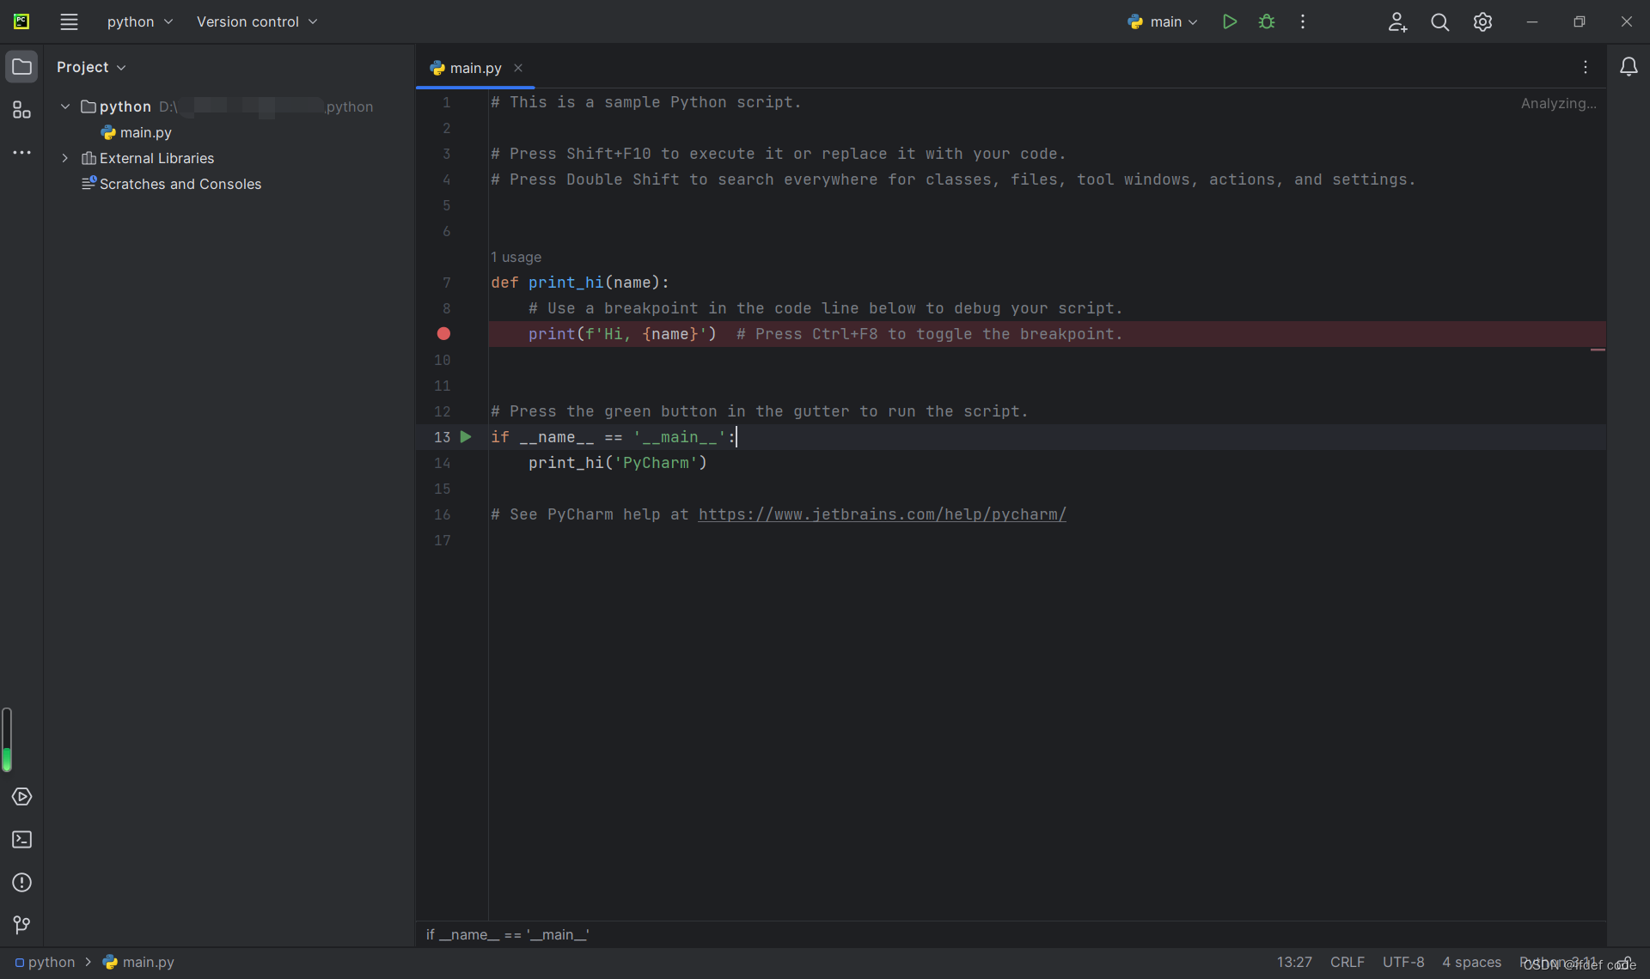Viewport: 1650px width, 979px height.
Task: Open IDE settings gear
Action: pyautogui.click(x=1482, y=21)
